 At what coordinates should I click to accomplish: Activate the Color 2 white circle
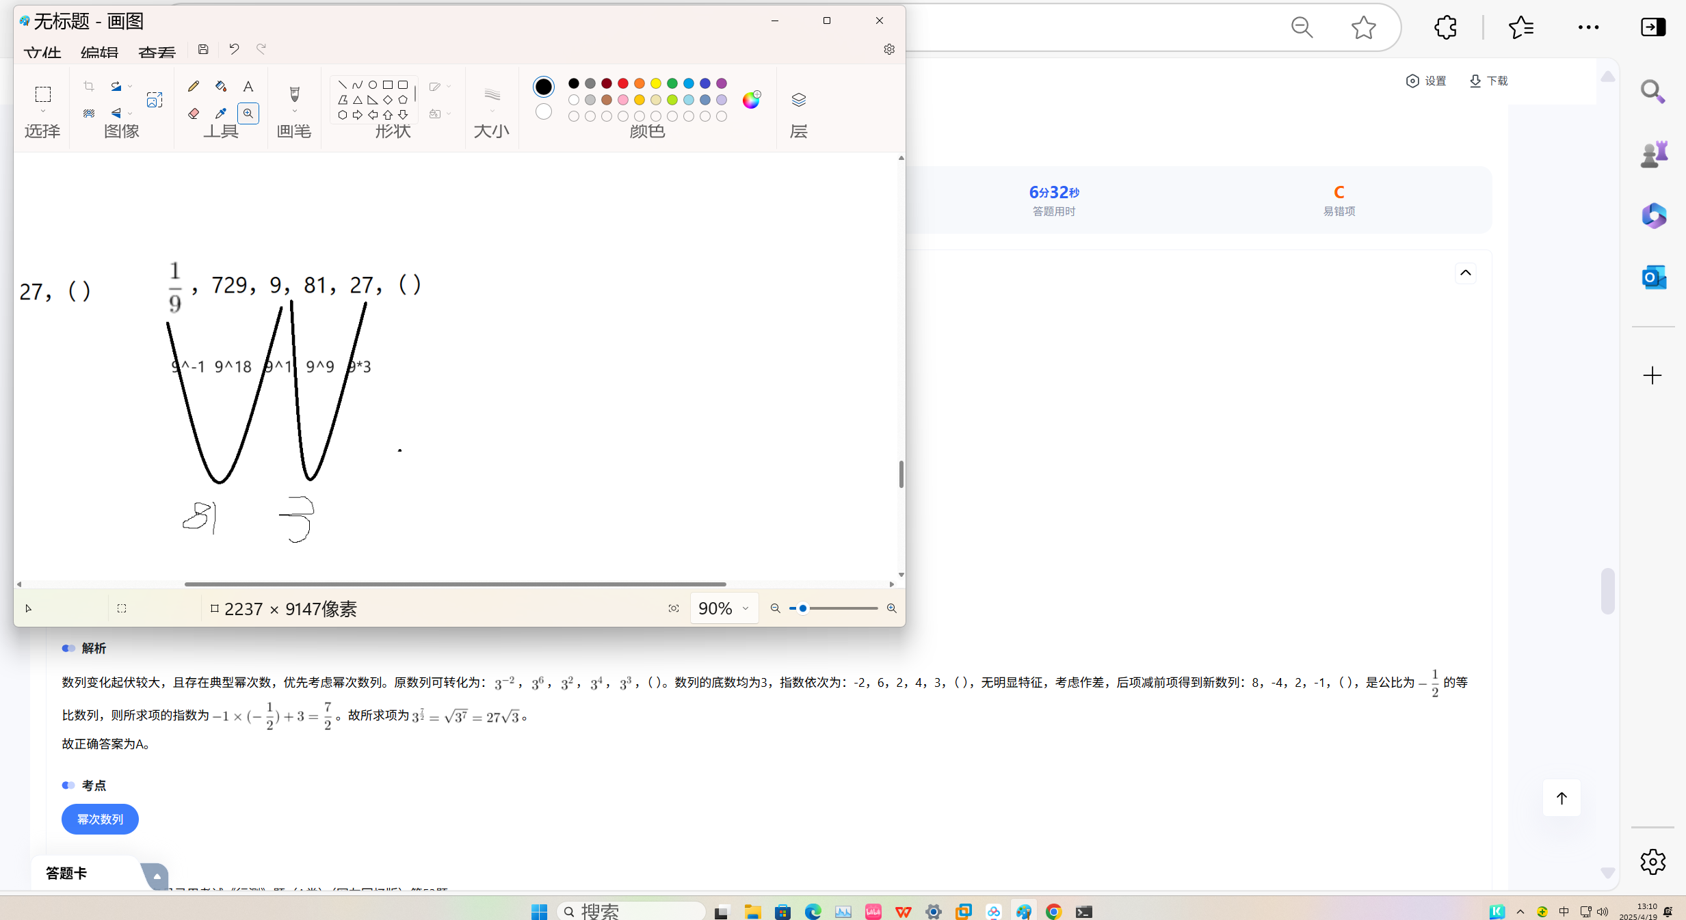point(544,111)
